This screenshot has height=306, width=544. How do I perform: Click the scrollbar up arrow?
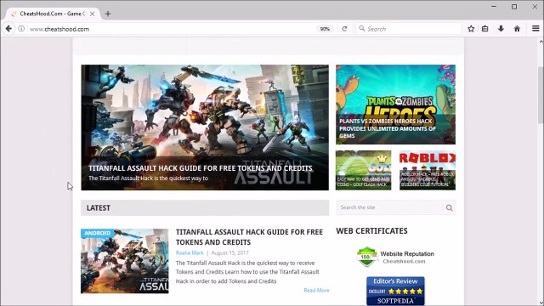point(541,42)
